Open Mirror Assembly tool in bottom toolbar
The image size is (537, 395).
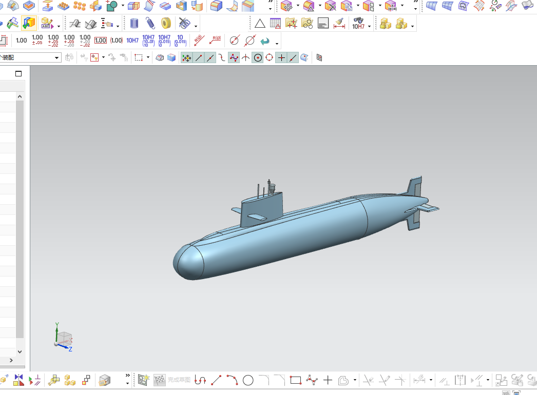tap(19, 380)
